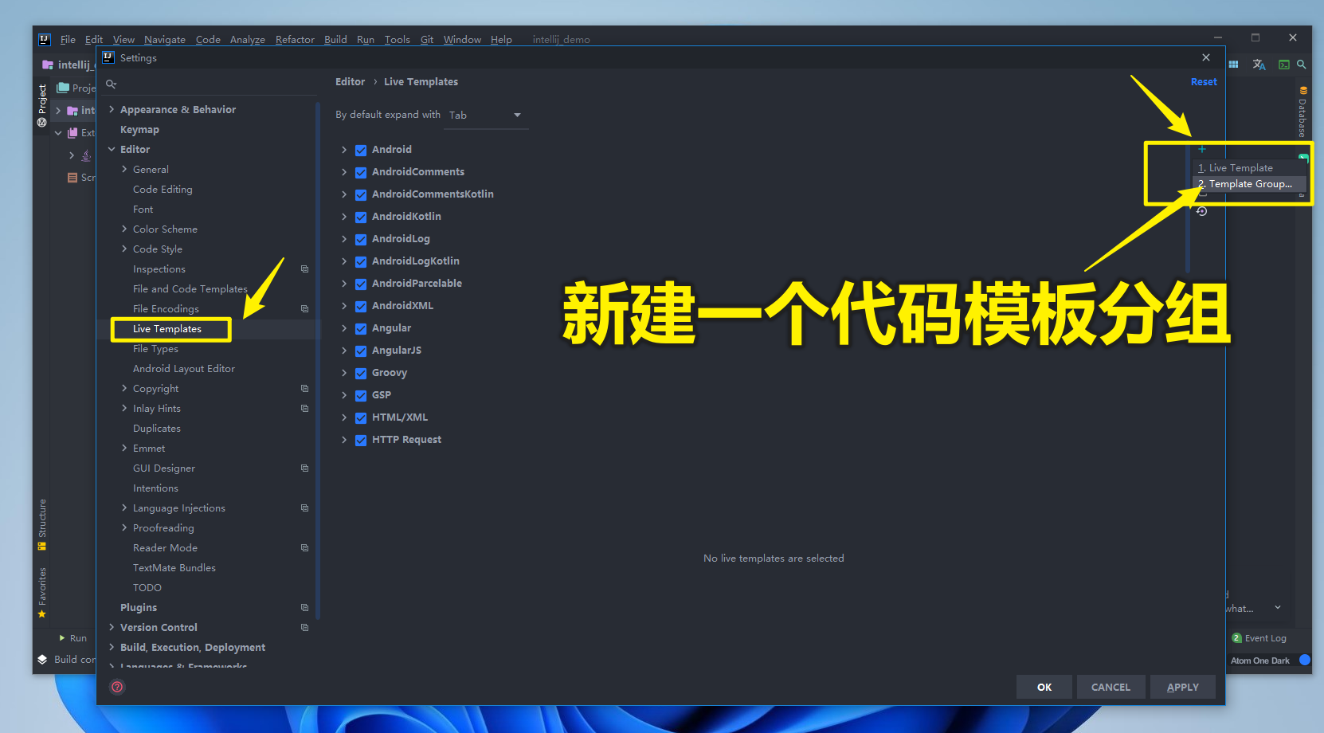Click the plus Add template icon
1324x733 pixels.
point(1201,149)
